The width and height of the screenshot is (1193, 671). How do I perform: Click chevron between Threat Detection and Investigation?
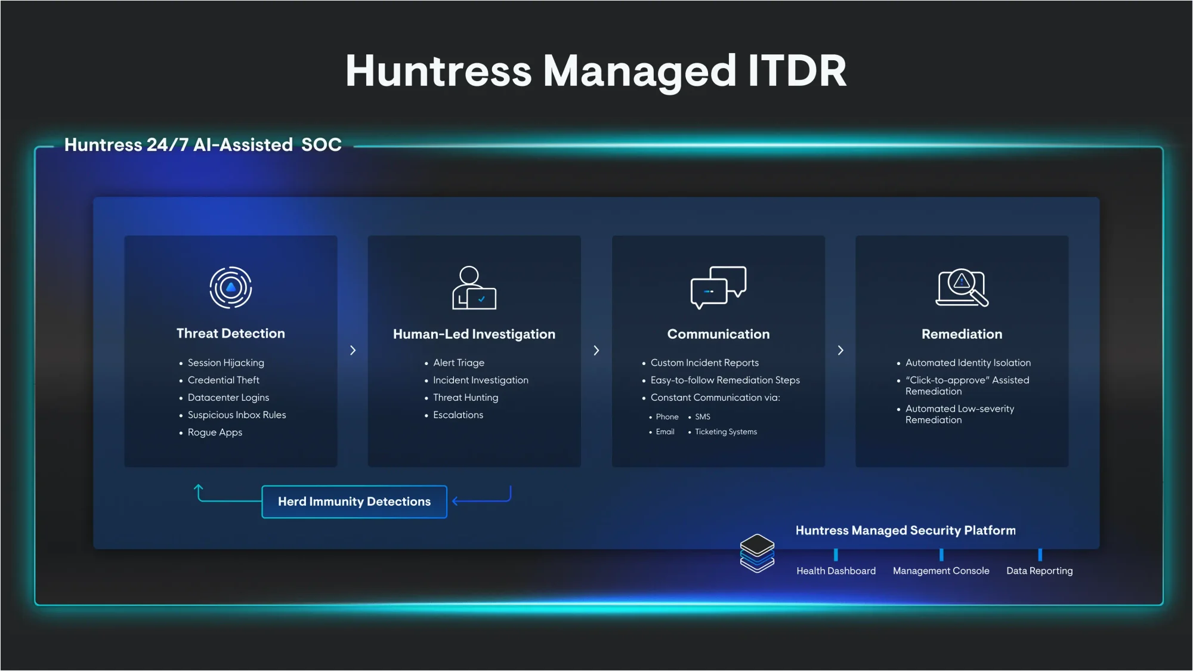click(353, 350)
